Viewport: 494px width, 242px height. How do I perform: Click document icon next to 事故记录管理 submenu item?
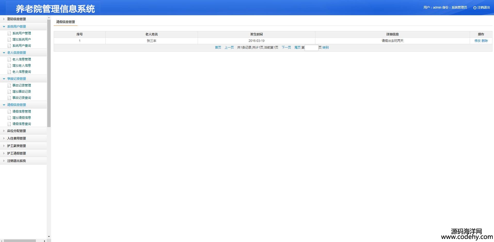click(x=9, y=85)
